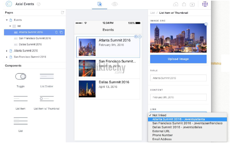Click the Dallas skyline thumbnail in phone preview
The height and width of the screenshot is (146, 232).
[x=87, y=89]
